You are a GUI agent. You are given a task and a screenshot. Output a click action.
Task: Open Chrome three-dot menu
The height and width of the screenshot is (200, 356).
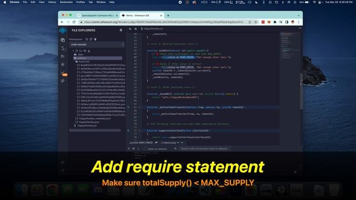click(x=299, y=22)
